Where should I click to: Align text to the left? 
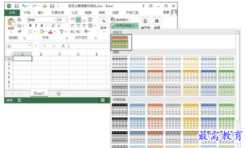tap(72, 26)
